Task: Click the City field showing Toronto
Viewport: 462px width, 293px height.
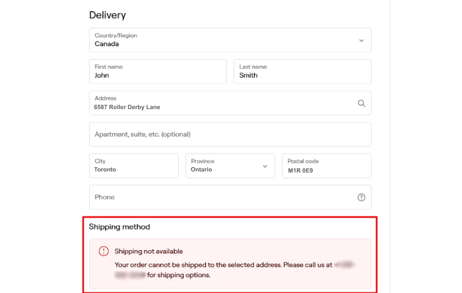Action: (x=134, y=166)
